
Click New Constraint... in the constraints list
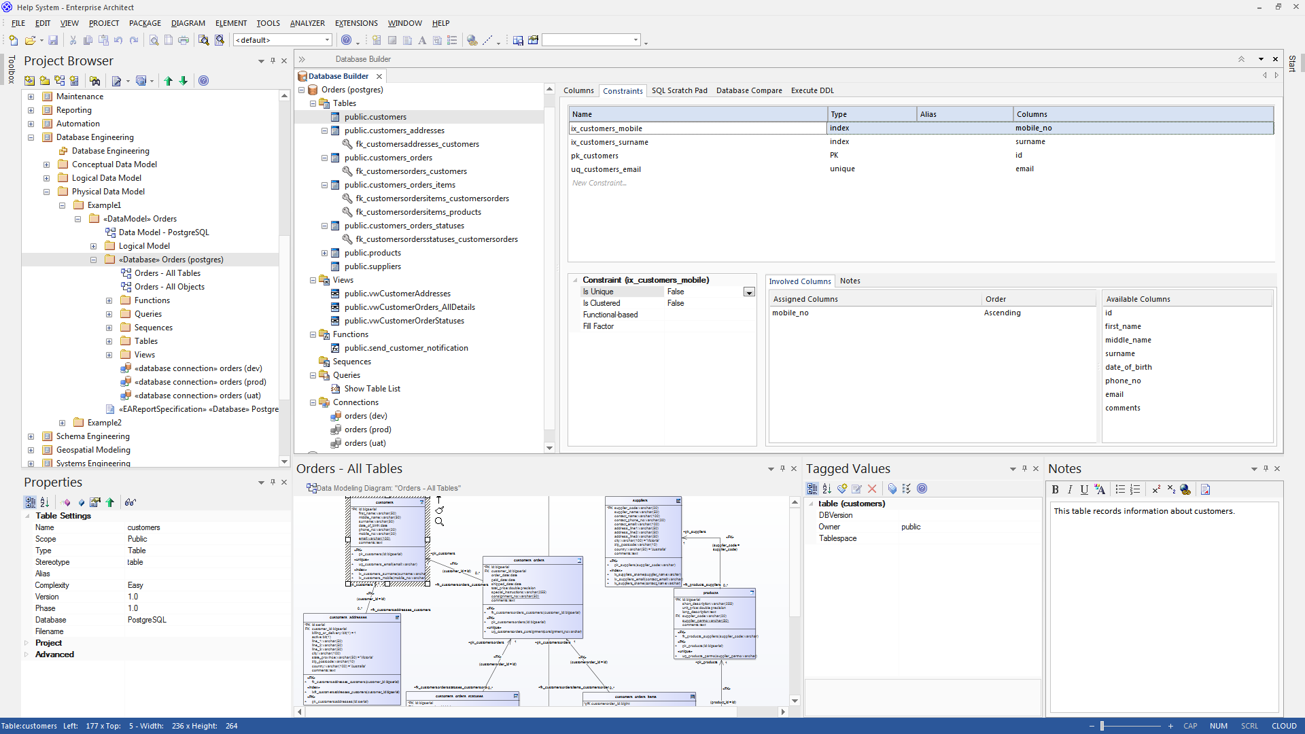[599, 183]
